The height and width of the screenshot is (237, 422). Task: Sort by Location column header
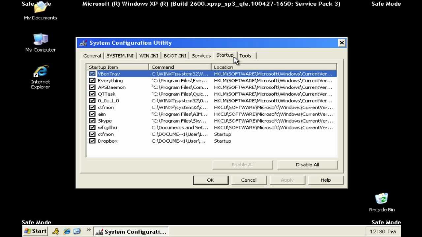(274, 67)
